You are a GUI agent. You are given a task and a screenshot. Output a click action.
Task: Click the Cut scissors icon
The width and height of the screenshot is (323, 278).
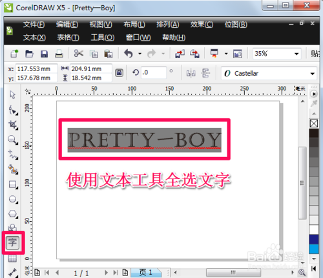(79, 53)
